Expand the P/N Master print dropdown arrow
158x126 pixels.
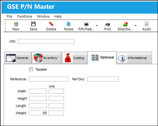97,25
